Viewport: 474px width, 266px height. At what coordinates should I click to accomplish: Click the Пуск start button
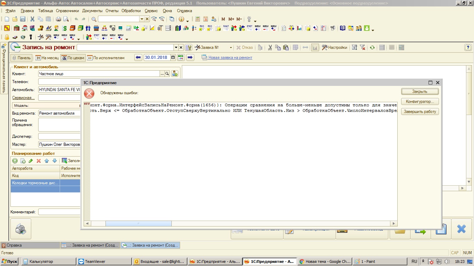click(10, 261)
